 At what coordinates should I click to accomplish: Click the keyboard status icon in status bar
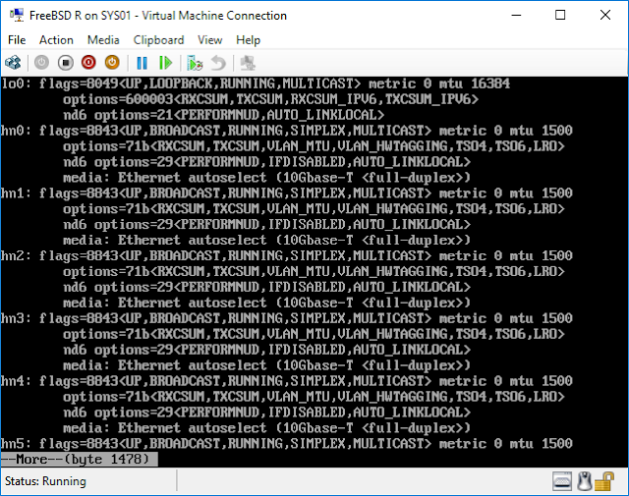562,481
